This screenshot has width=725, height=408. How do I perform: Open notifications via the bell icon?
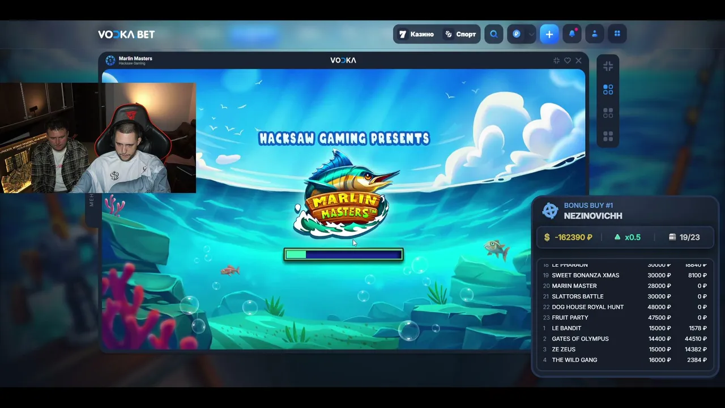572,34
